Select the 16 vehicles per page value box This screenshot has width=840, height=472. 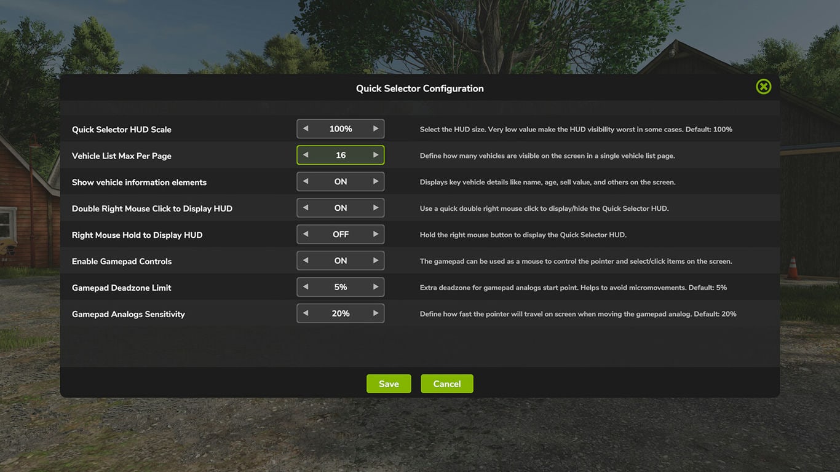341,155
